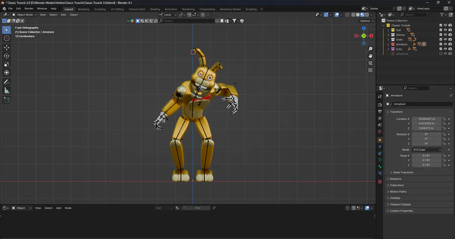The image size is (455, 239).
Task: Open the View Layer properties tab
Action: click(380, 118)
